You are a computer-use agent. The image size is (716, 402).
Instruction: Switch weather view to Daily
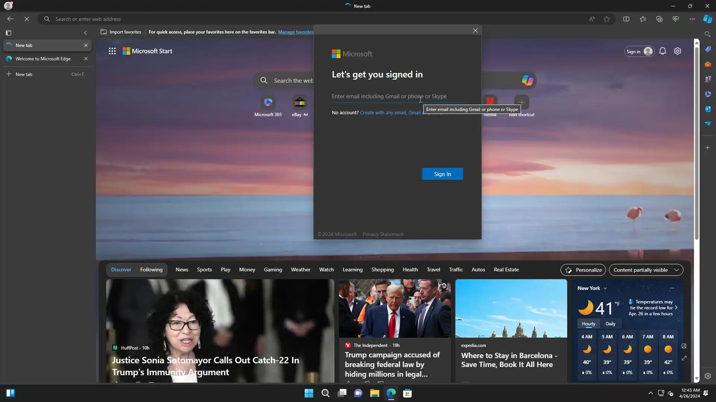point(610,324)
